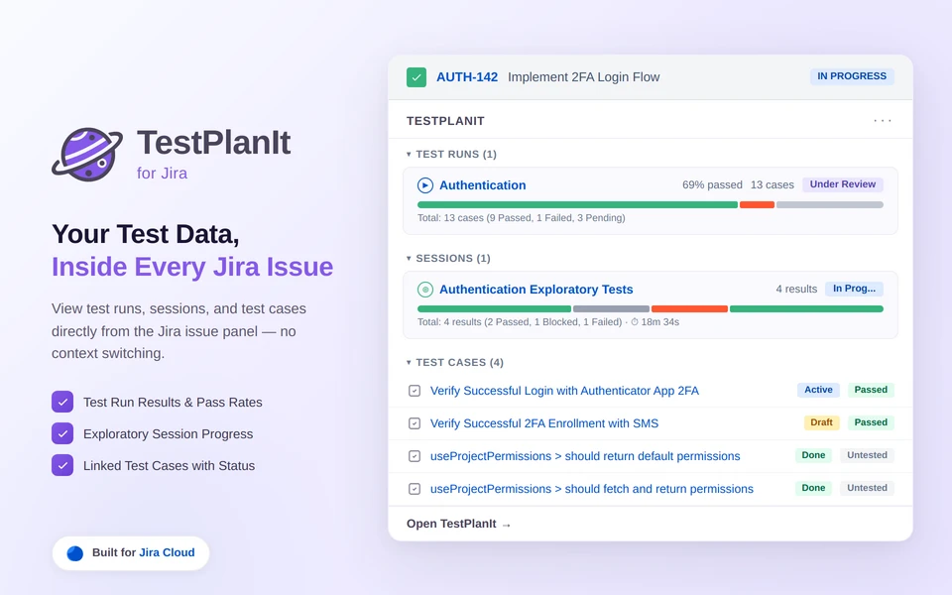The image size is (952, 595).
Task: Toggle the Exploratory Session Progress checkbox
Action: coord(62,433)
